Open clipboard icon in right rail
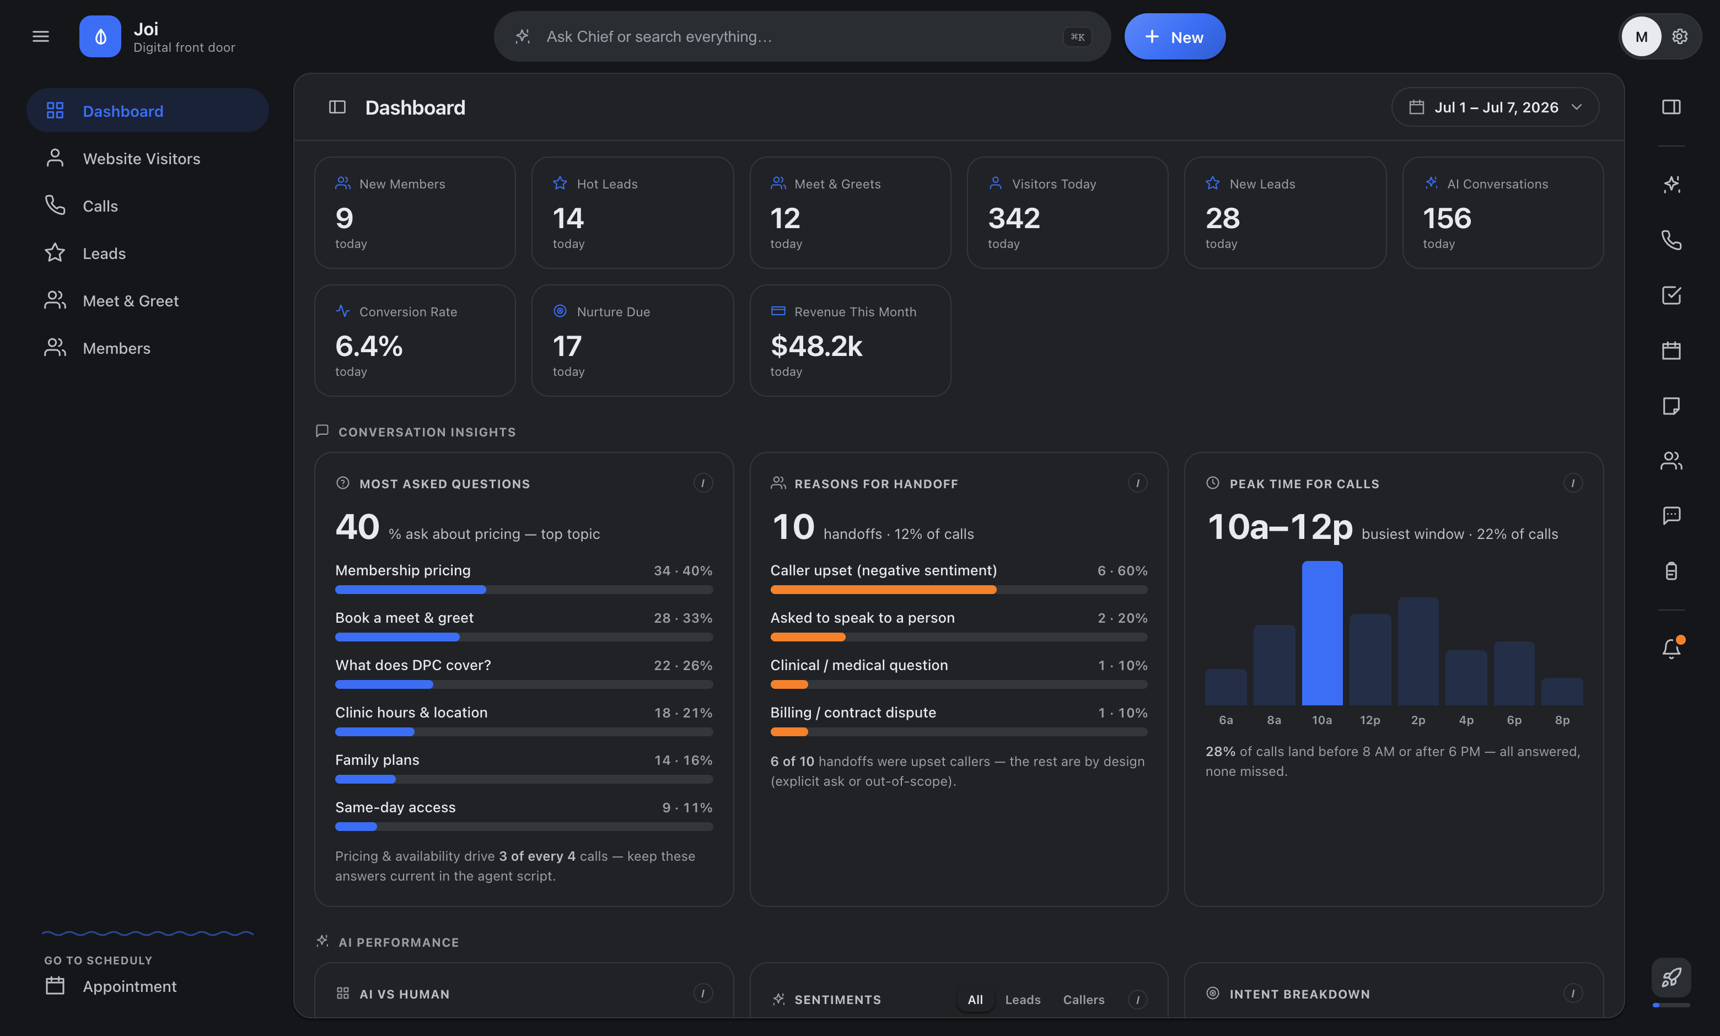This screenshot has height=1036, width=1720. (x=1671, y=571)
